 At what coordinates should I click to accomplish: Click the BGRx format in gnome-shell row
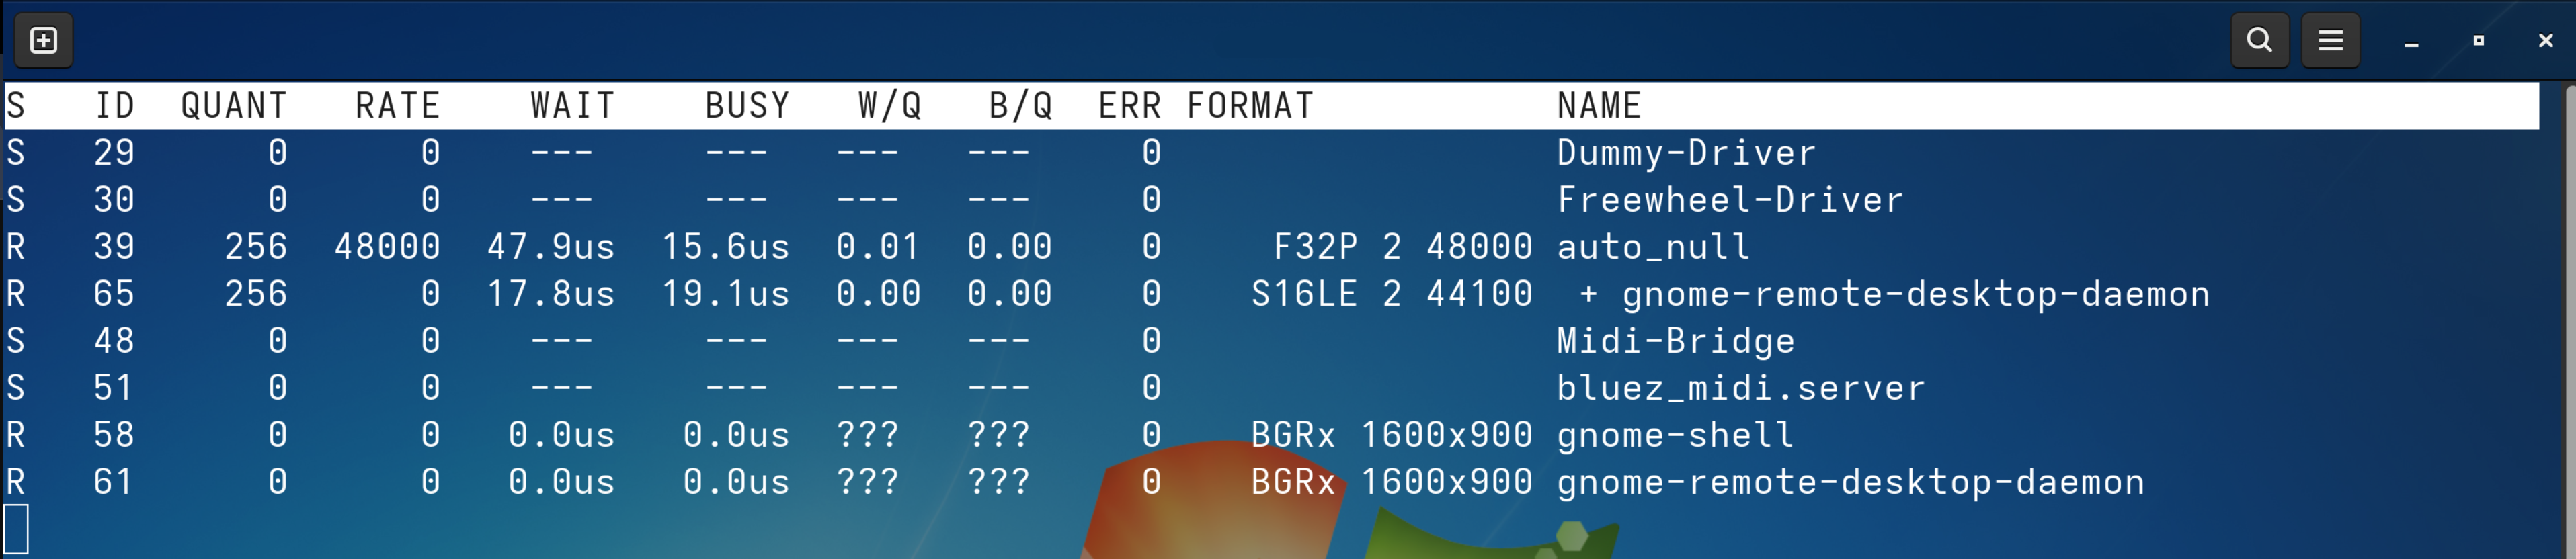point(1294,435)
